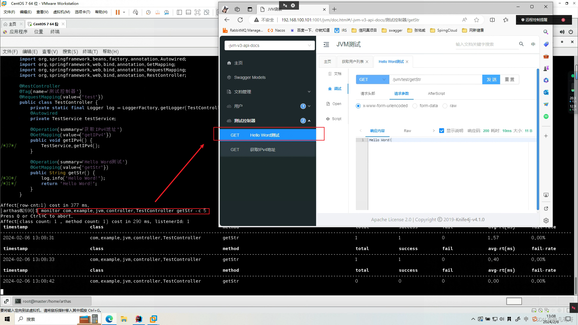Open VMware 文件(F) menu
Viewport: 578px width, 325px height.
click(9, 12)
